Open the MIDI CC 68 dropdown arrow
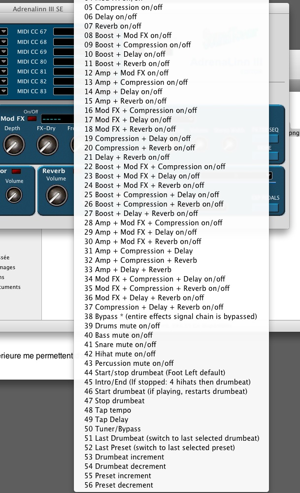The width and height of the screenshot is (300, 493). click(x=3, y=41)
